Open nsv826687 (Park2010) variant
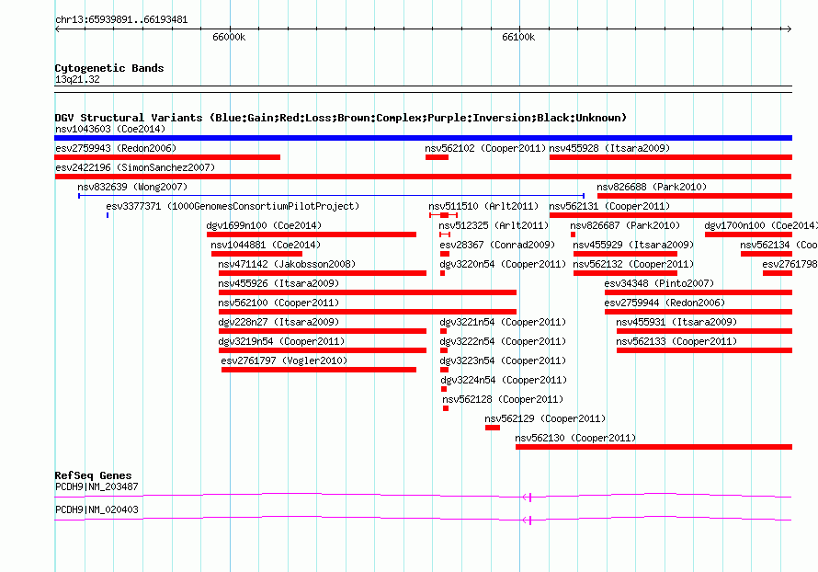818x572 pixels. point(625,225)
